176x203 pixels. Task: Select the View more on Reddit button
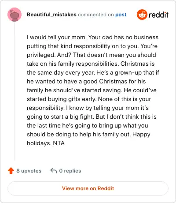pos(88,188)
